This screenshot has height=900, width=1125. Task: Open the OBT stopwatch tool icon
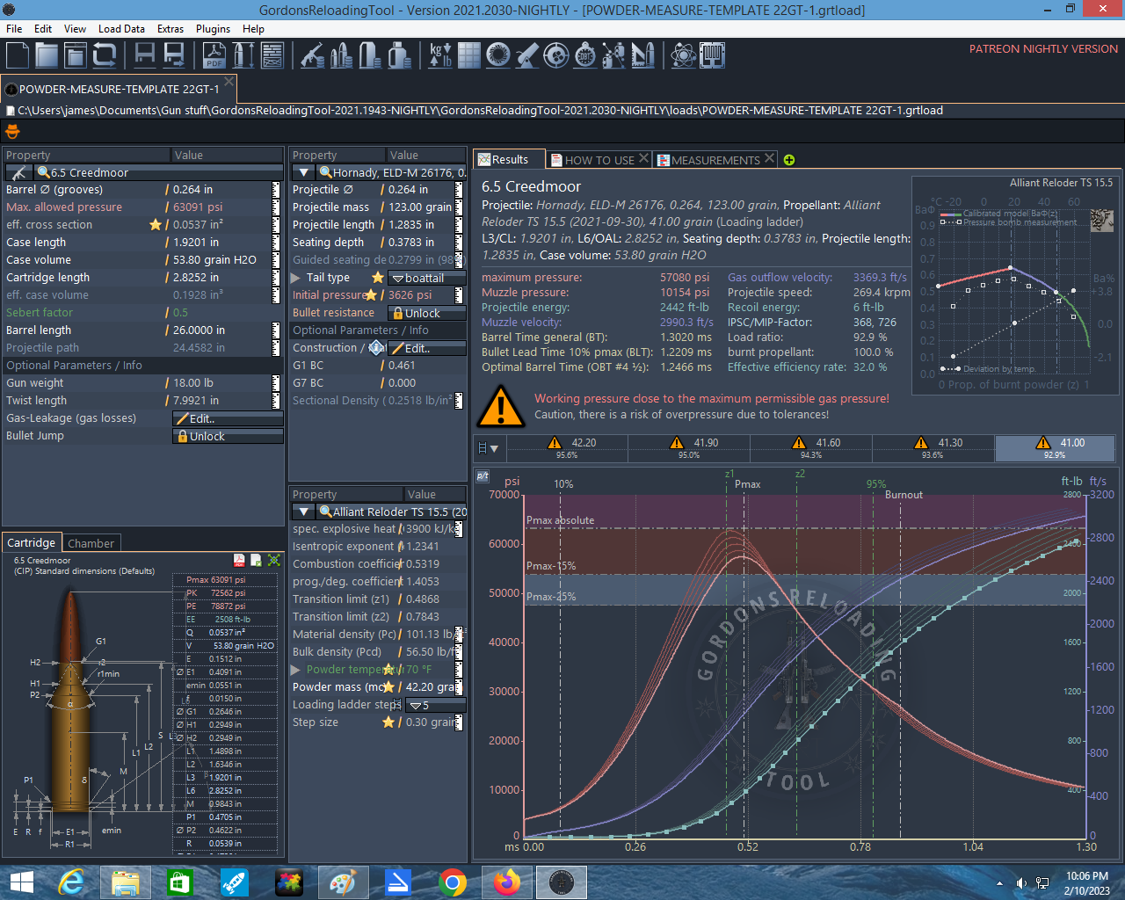[585, 56]
